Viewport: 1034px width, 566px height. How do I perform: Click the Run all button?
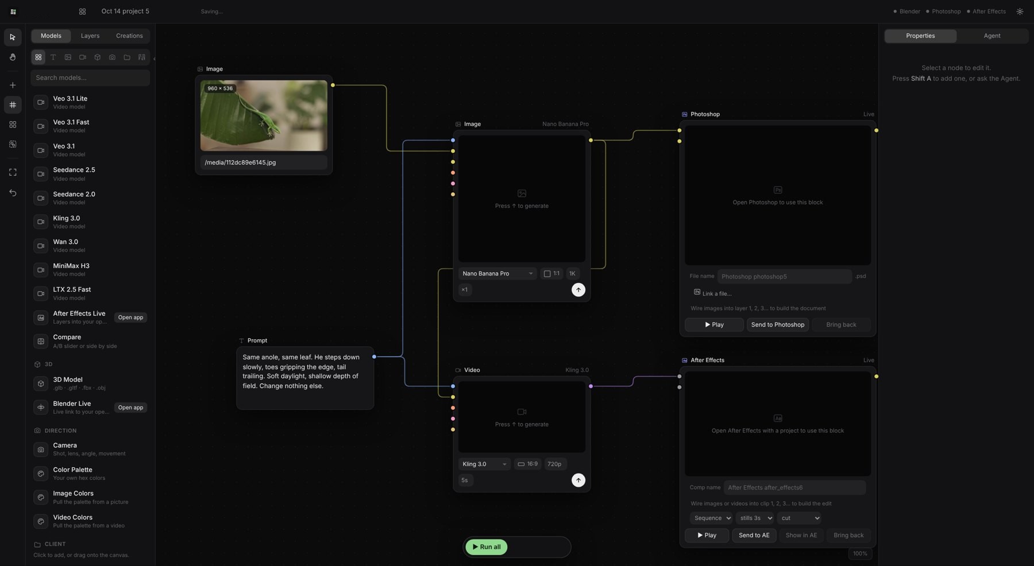coord(487,547)
